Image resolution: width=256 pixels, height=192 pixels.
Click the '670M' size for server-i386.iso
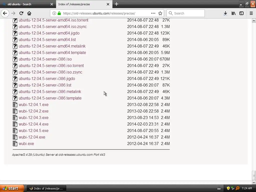coord(165,59)
